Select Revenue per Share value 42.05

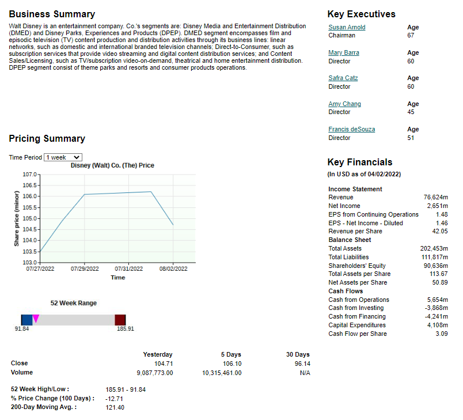(440, 231)
